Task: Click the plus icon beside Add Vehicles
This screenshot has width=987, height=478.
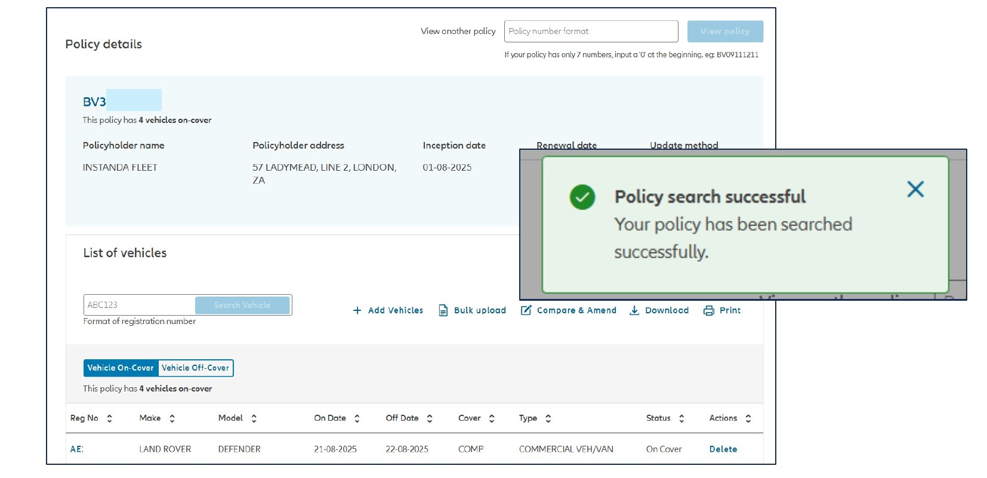Action: tap(357, 310)
